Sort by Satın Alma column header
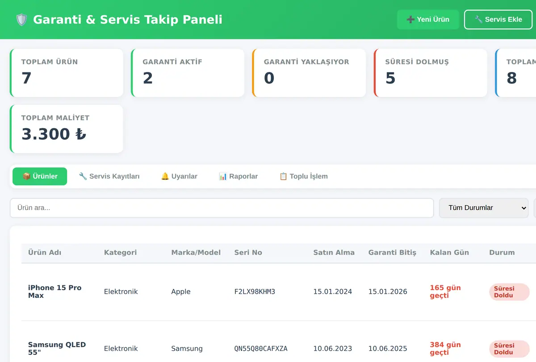Image resolution: width=536 pixels, height=362 pixels. point(334,253)
